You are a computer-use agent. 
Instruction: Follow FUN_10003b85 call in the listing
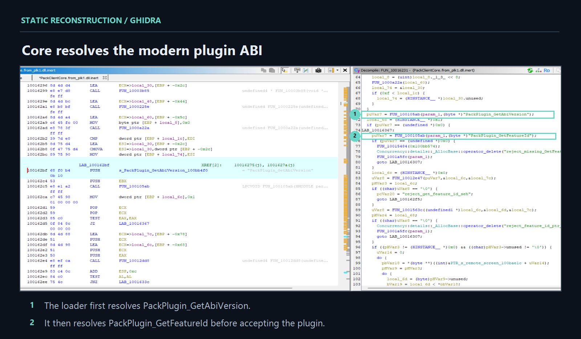click(x=134, y=91)
